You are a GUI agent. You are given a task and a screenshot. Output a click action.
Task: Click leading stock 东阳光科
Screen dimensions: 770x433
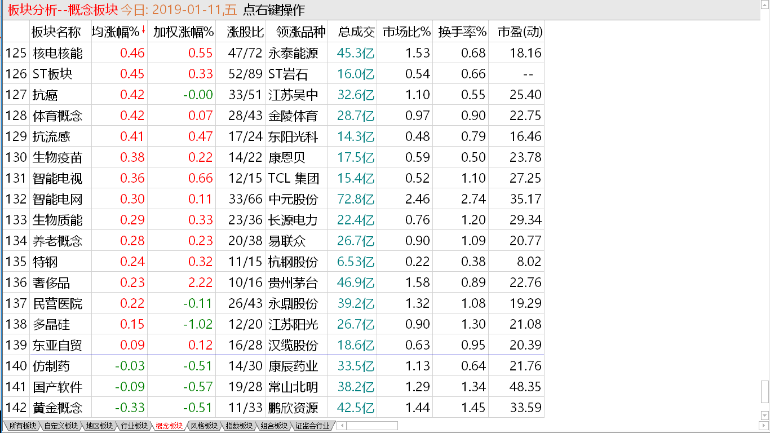point(293,136)
